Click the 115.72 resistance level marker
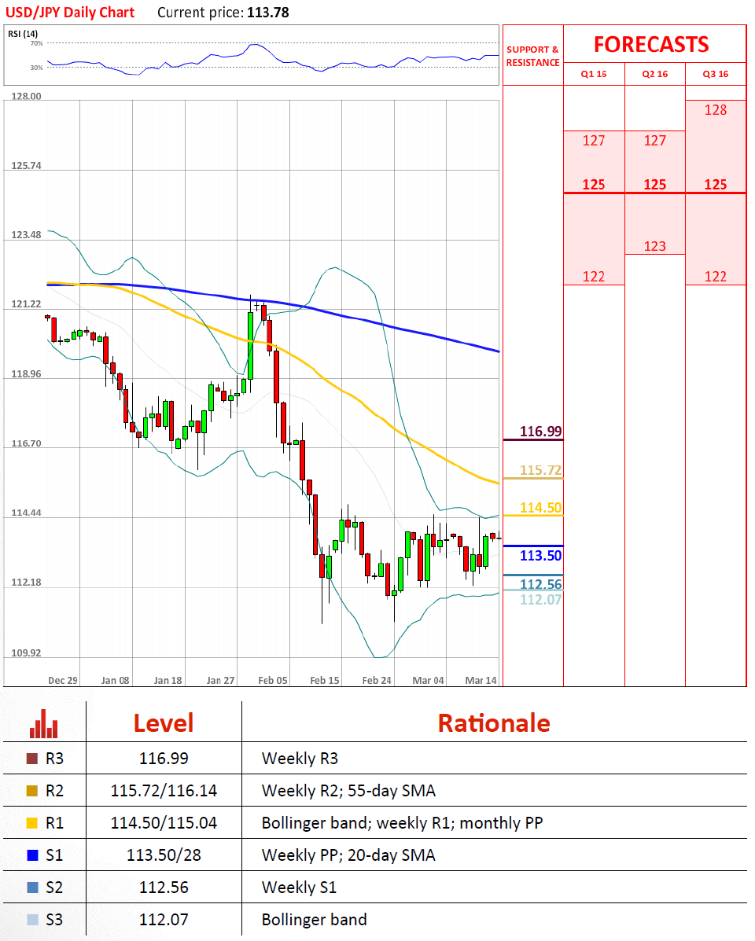Screen dimensions: 755x941 pyautogui.click(x=541, y=470)
